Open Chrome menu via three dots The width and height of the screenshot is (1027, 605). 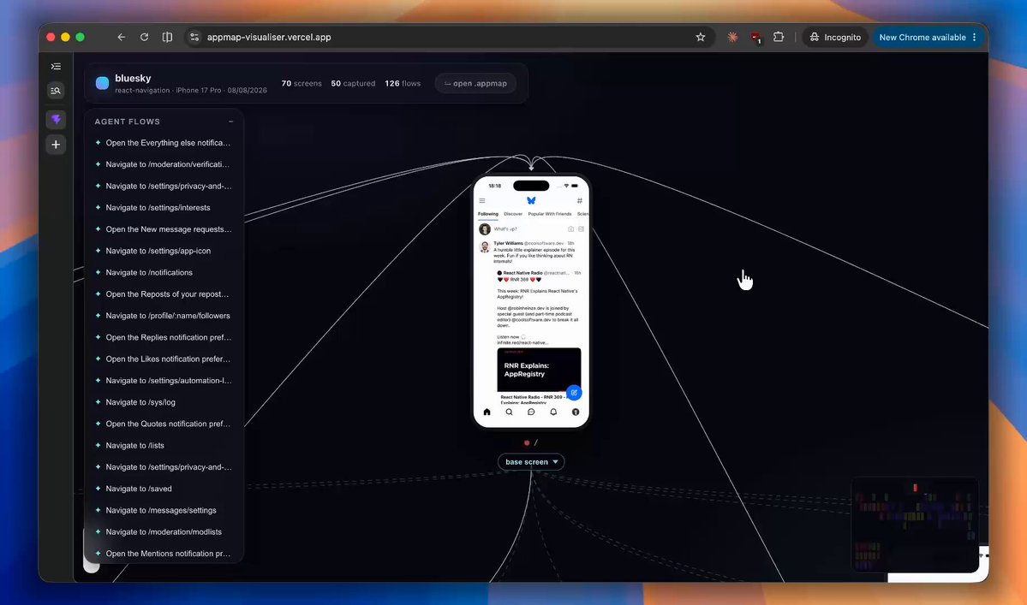pyautogui.click(x=975, y=38)
